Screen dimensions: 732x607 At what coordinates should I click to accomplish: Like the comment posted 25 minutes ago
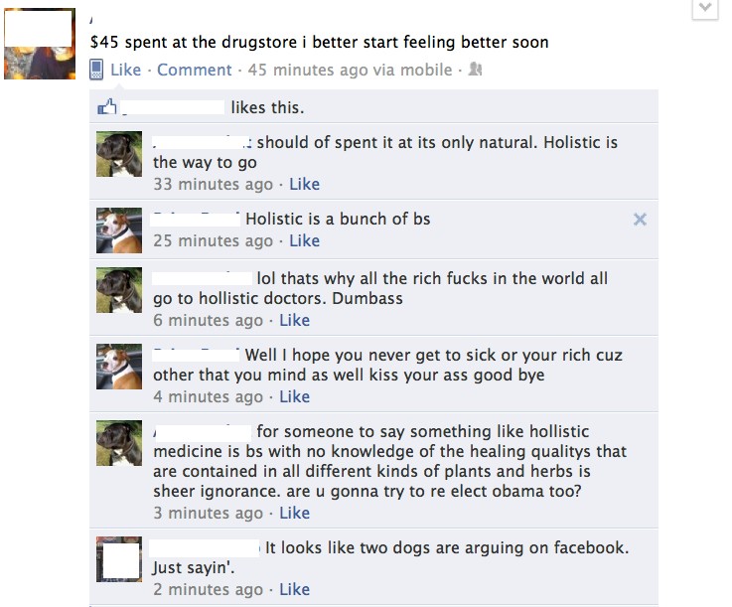pos(304,241)
